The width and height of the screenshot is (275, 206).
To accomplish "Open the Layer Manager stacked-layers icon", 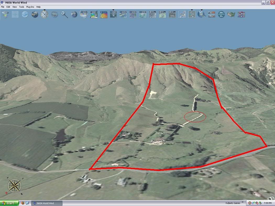I will pos(5,14).
